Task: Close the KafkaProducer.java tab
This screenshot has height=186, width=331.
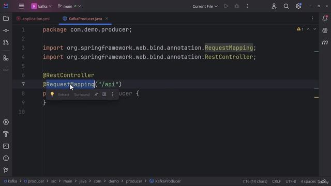Action: [x=107, y=19]
